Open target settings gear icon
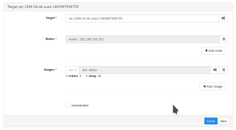Image resolution: width=236 pixels, height=130 pixels. point(223,18)
